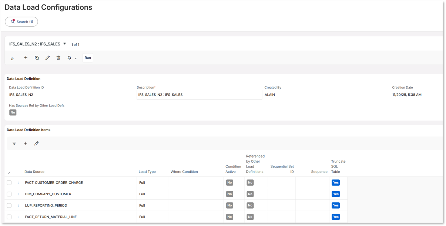Toggle Truncate SQL Table Yes for DIM_COMPANY_CUSTOMER
This screenshot has width=446, height=226.
pos(336,194)
